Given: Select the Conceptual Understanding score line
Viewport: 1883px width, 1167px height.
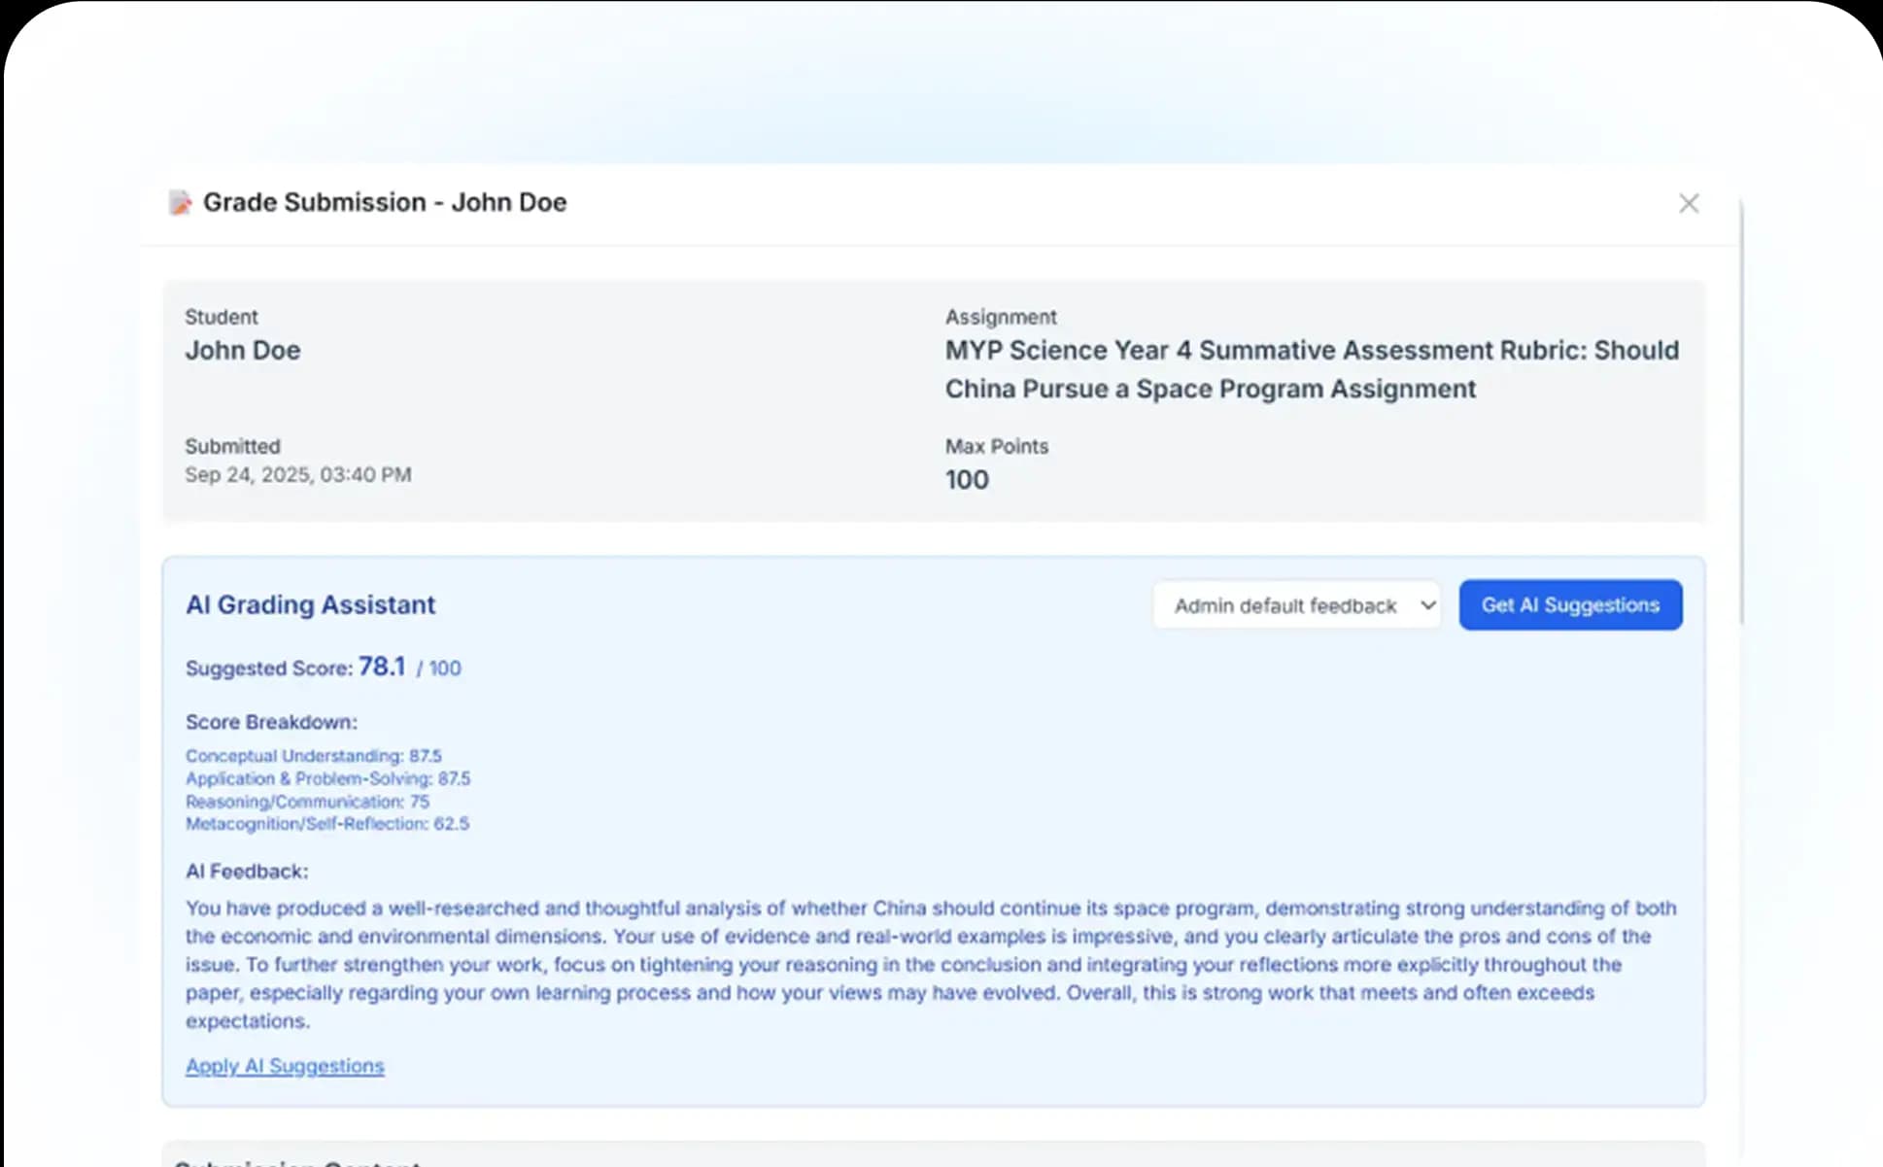Looking at the screenshot, I should 313,756.
